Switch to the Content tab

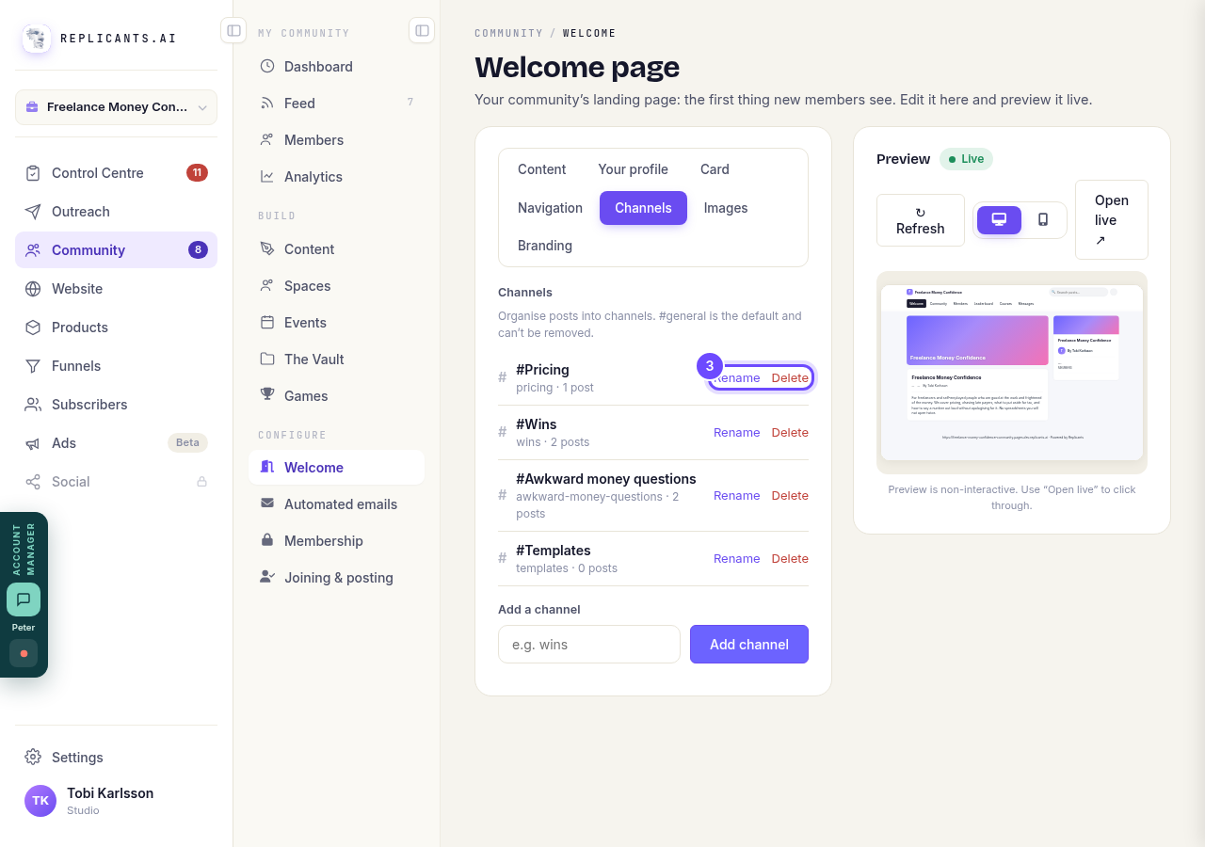point(542,169)
